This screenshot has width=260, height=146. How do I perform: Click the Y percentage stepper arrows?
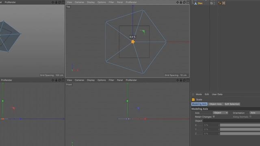(x=219, y=129)
